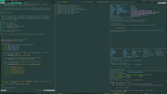Click the '# }}}' fold closing marker line
Viewport: 167px width, 94px height.
[2, 37]
